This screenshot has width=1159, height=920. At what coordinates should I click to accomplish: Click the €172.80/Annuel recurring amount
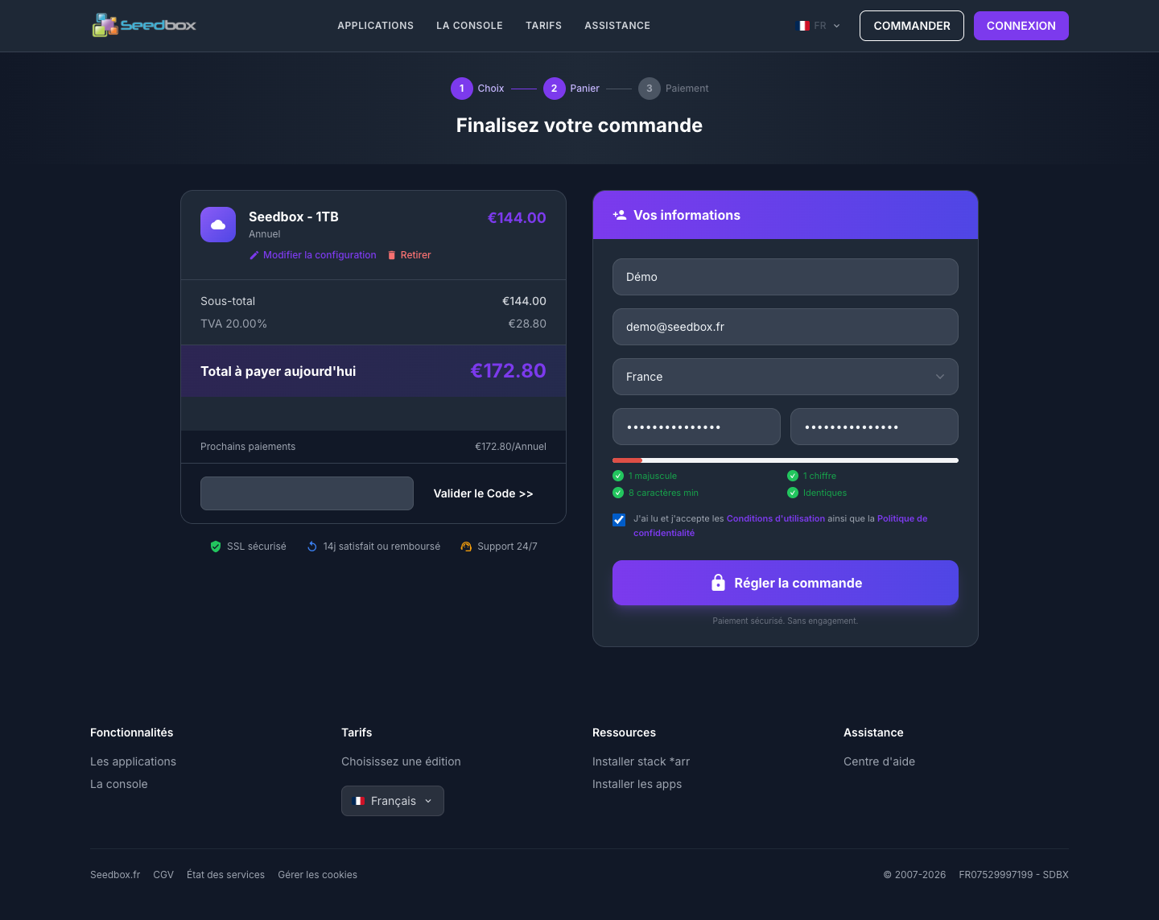coord(510,447)
